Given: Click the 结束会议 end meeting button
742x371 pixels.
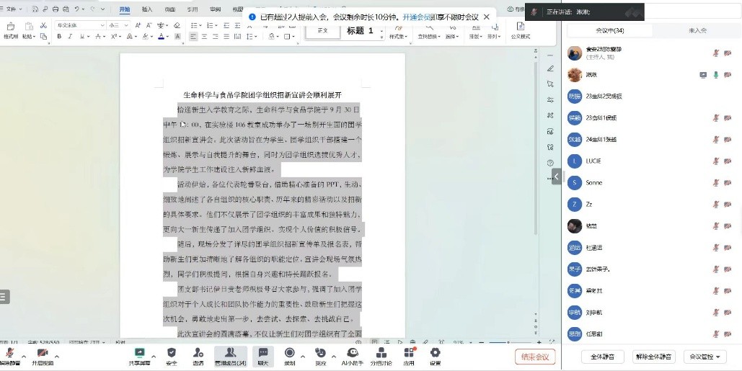Looking at the screenshot, I should tap(535, 357).
